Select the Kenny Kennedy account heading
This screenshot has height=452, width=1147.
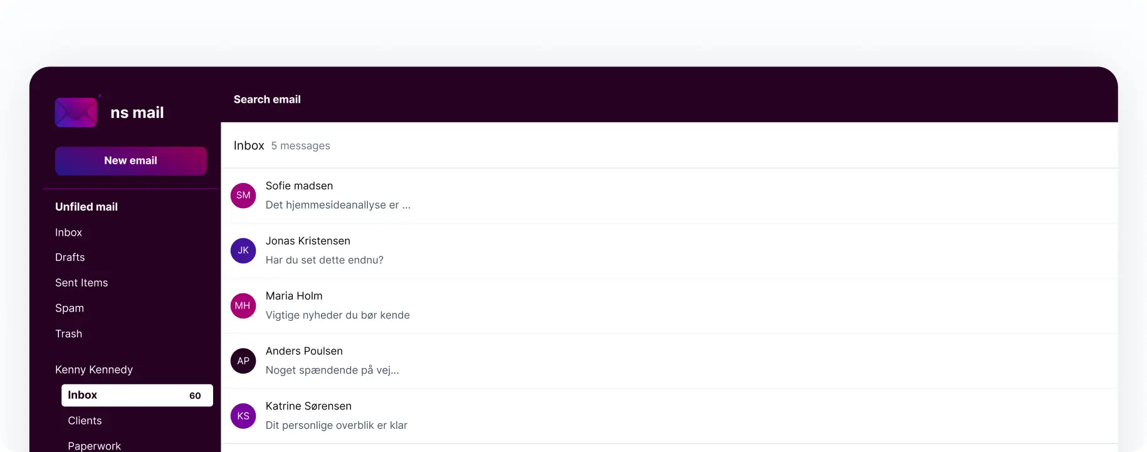[94, 370]
